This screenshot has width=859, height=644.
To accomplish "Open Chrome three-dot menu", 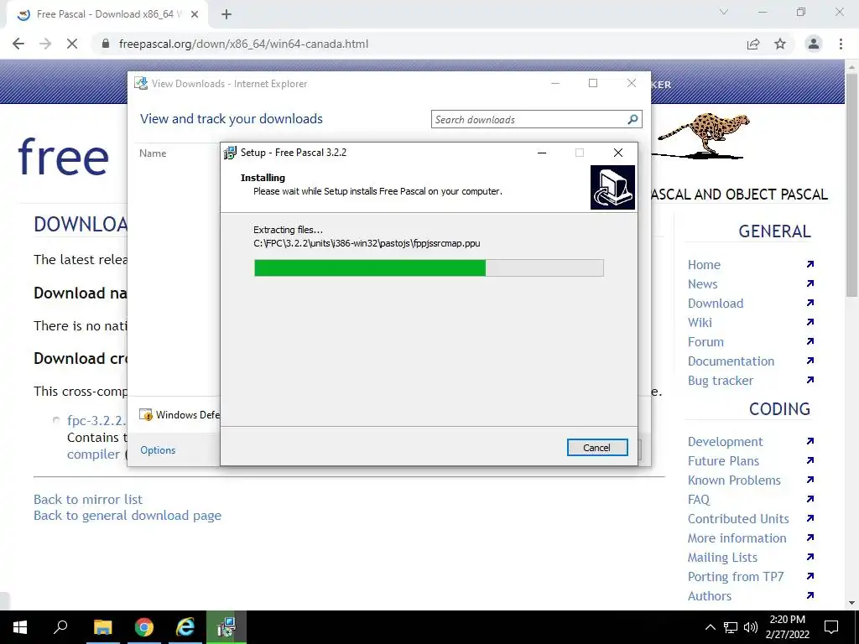I will (841, 44).
